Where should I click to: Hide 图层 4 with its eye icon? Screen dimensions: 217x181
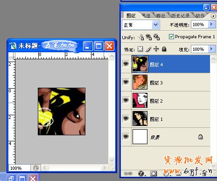[x=126, y=64]
